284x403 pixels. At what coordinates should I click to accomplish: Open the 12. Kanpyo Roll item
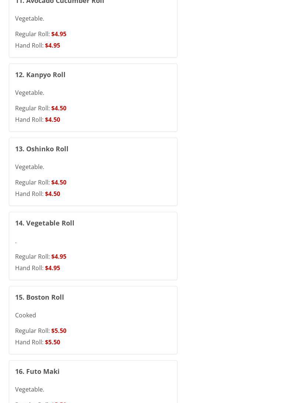coord(40,75)
